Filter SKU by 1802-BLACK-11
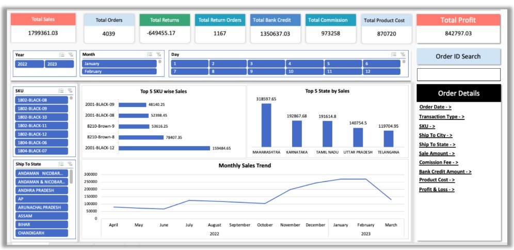This screenshot has width=514, height=250. point(42,126)
